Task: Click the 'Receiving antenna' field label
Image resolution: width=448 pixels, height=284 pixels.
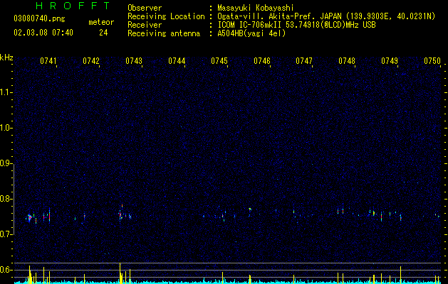Action: point(164,33)
